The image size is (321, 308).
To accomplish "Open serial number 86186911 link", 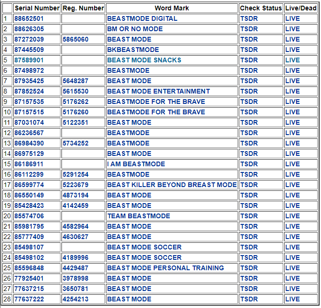I will click(x=29, y=164).
